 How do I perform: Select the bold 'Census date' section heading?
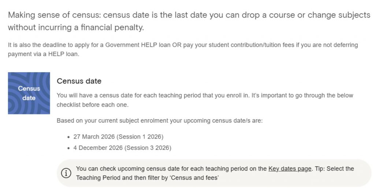tap(79, 81)
